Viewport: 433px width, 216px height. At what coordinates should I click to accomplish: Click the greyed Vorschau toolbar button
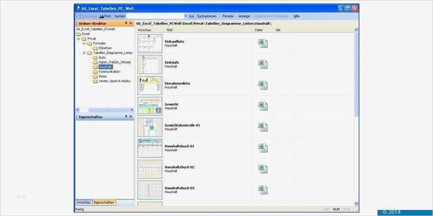pyautogui.click(x=88, y=16)
